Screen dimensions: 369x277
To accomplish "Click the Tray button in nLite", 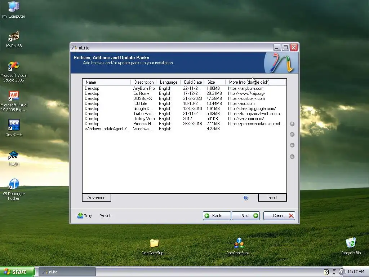I will pos(85,216).
